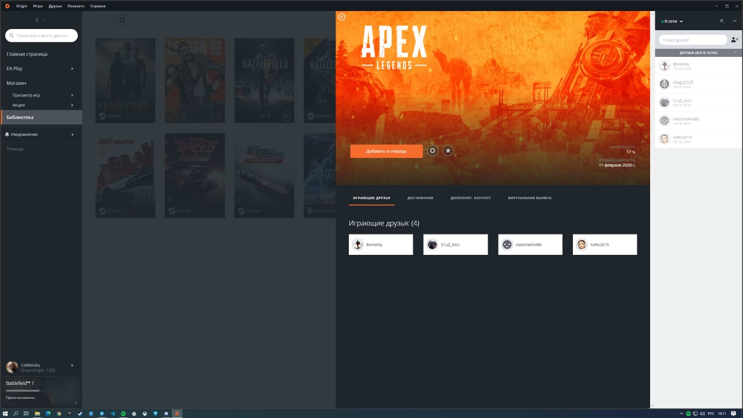
Task: Click 'Добавить в очередь' button
Action: click(387, 151)
